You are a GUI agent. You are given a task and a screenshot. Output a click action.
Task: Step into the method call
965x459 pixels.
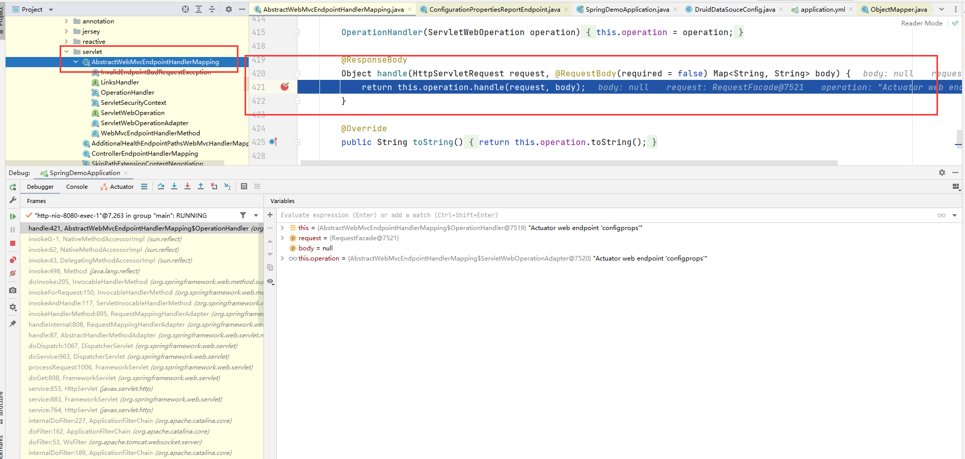[174, 187]
